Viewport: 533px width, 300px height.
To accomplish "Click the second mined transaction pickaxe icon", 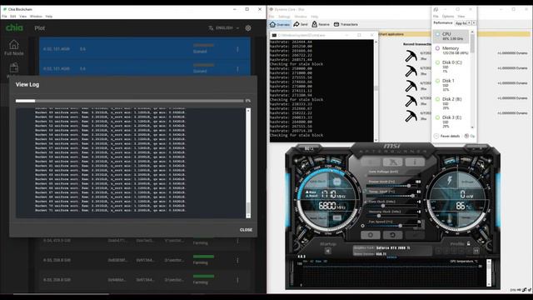I will [411, 71].
